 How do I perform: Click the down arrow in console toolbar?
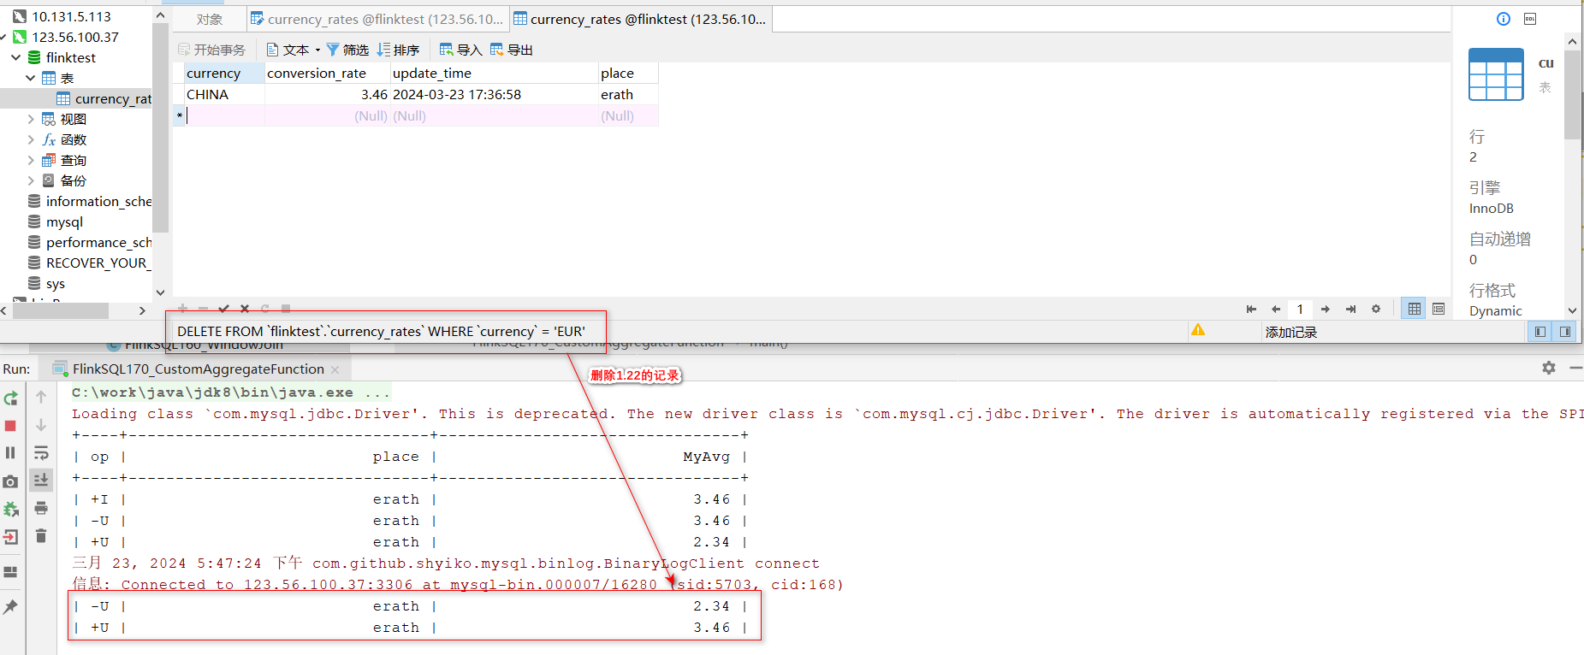click(x=41, y=425)
